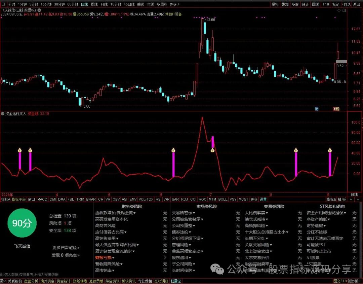363x284 pixels.
Task: Select the 15分钟 period
Action: click(x=46, y=4)
